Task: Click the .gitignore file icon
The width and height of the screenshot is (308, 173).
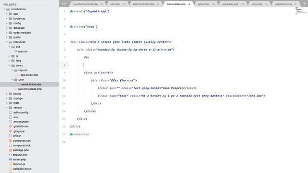Action: click(11, 131)
